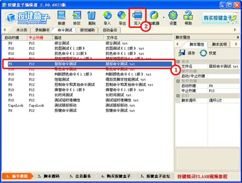Click the right arrow of the category tab strip
The height and width of the screenshot is (183, 242).
[x=235, y=30]
